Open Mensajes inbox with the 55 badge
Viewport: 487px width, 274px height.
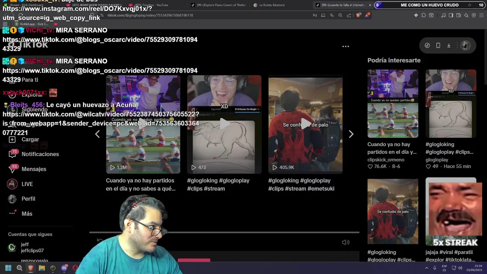27,169
